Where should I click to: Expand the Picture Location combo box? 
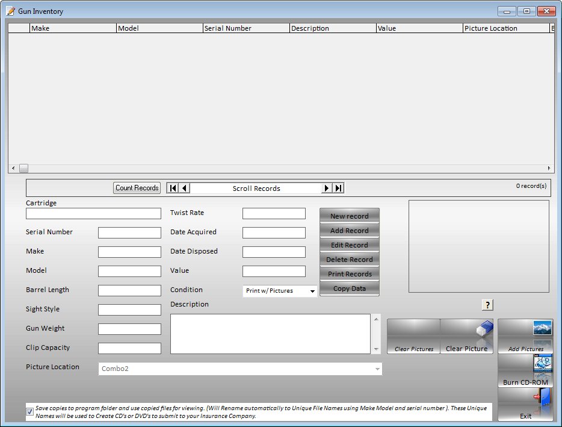pos(377,367)
